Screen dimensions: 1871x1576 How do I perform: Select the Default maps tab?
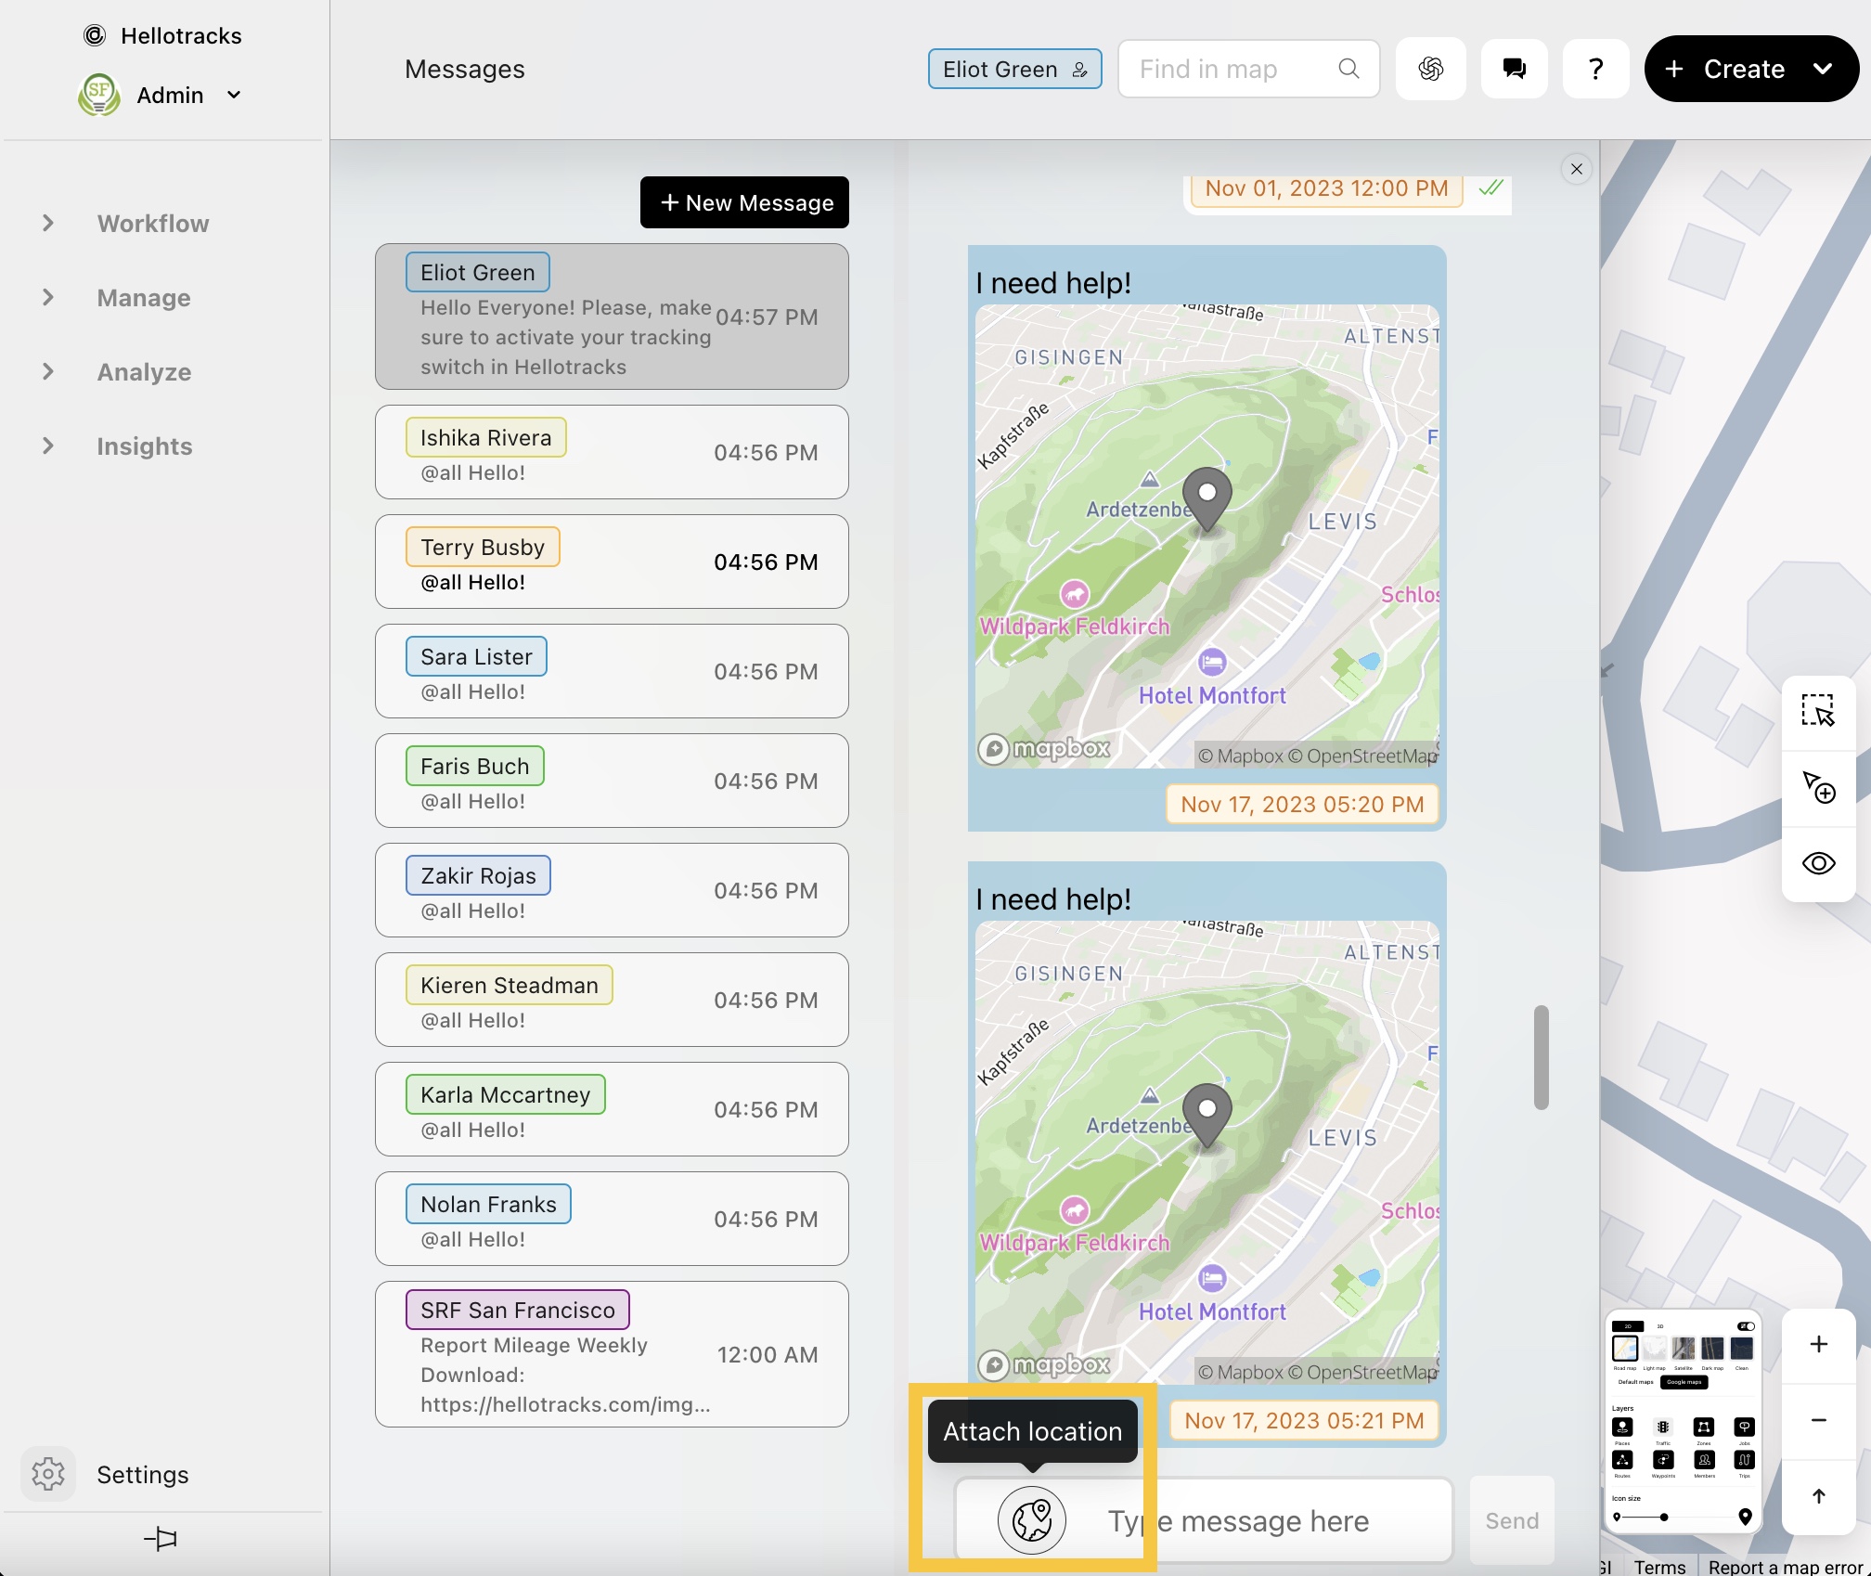[x=1636, y=1382]
